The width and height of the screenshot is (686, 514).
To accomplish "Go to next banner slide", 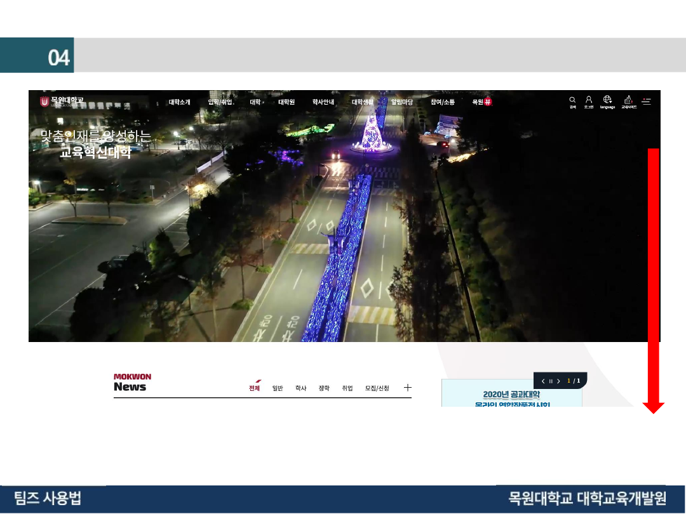I will (558, 381).
